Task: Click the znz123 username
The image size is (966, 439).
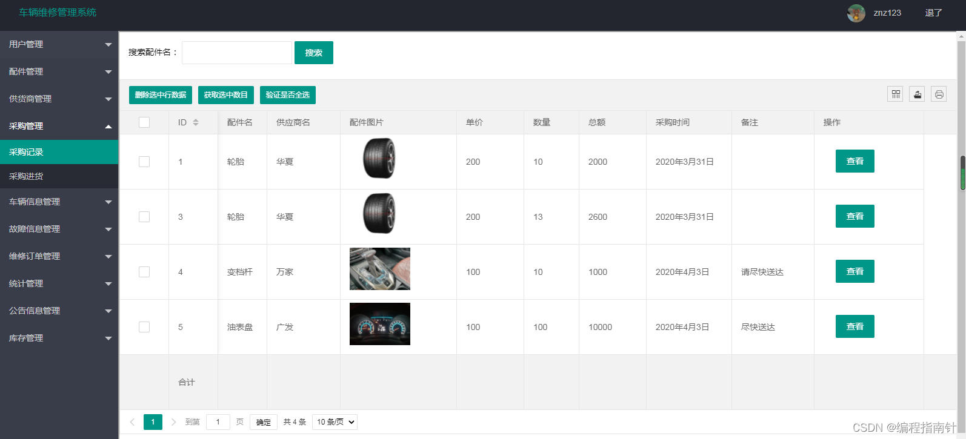Action: pos(887,13)
